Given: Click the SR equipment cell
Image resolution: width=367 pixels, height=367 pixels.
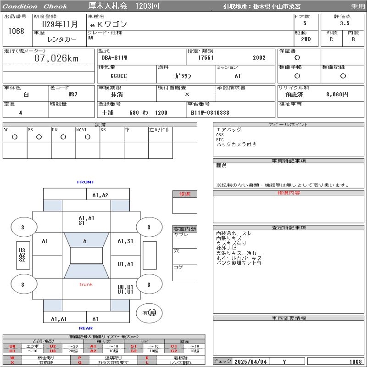Looking at the screenshot, I should [112, 135].
